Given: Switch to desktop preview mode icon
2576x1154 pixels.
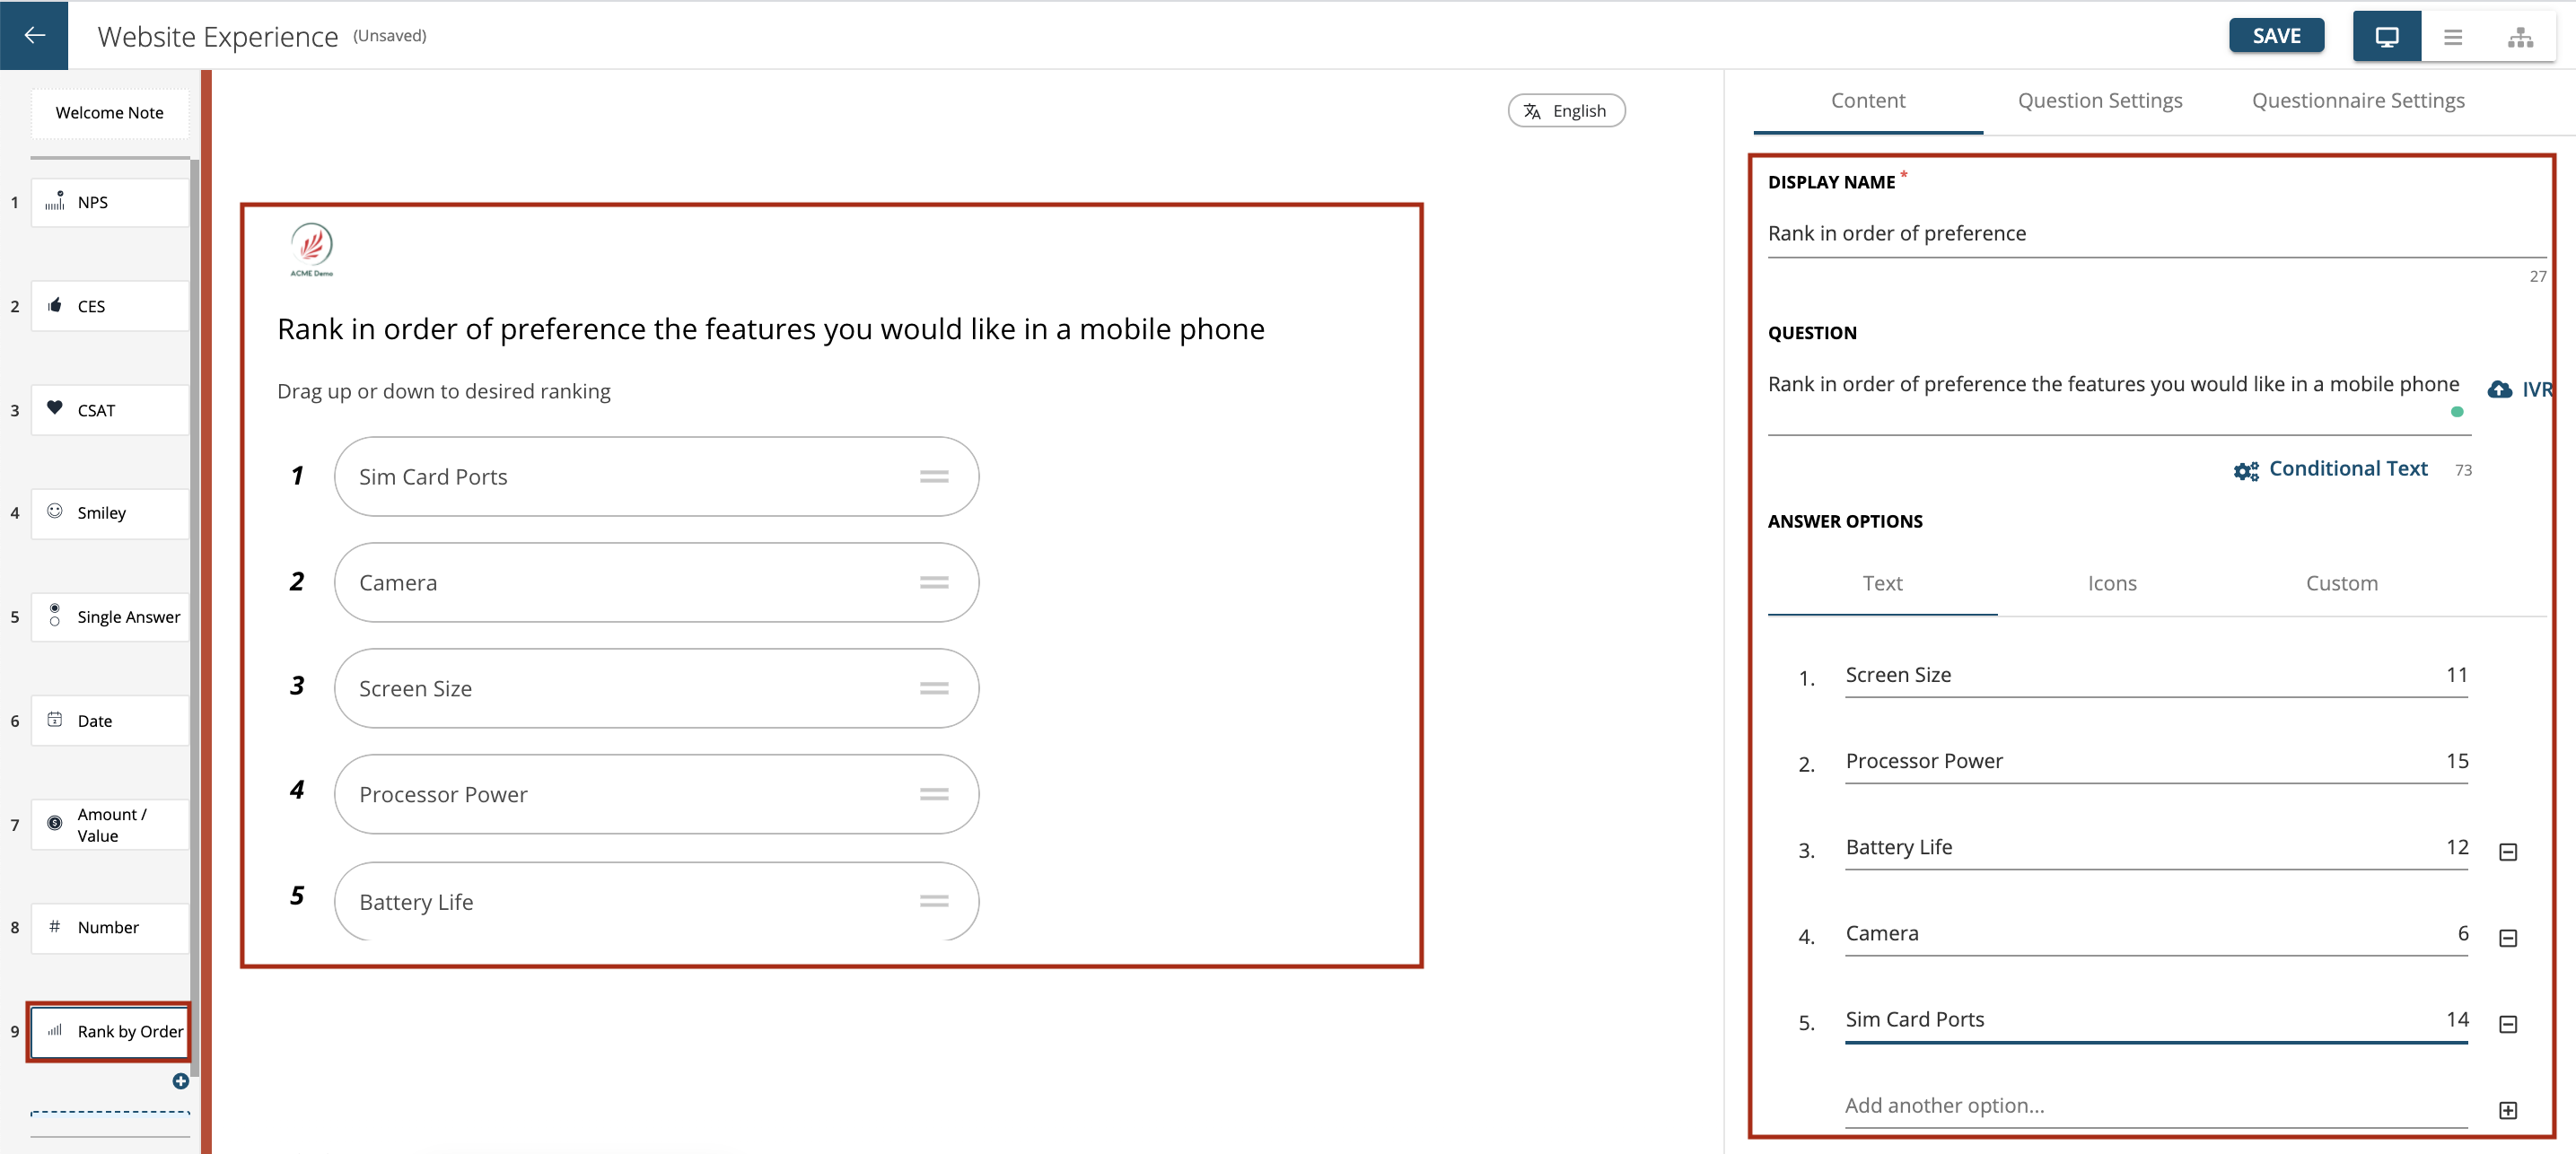Looking at the screenshot, I should 2386,37.
